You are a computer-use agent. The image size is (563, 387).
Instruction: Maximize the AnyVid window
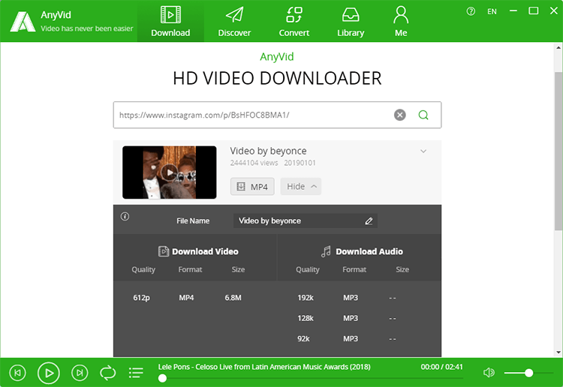534,11
